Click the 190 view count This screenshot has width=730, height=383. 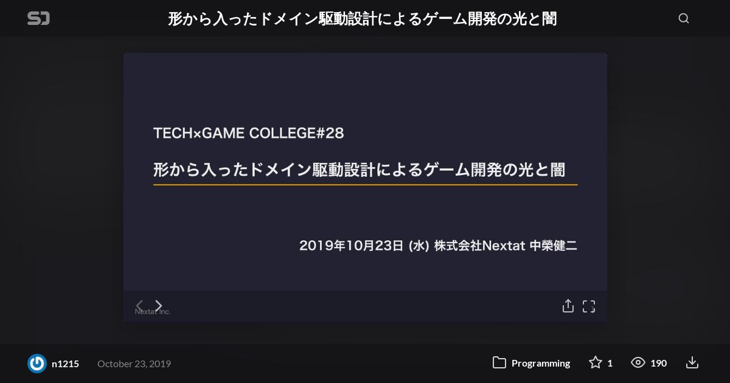coord(658,363)
